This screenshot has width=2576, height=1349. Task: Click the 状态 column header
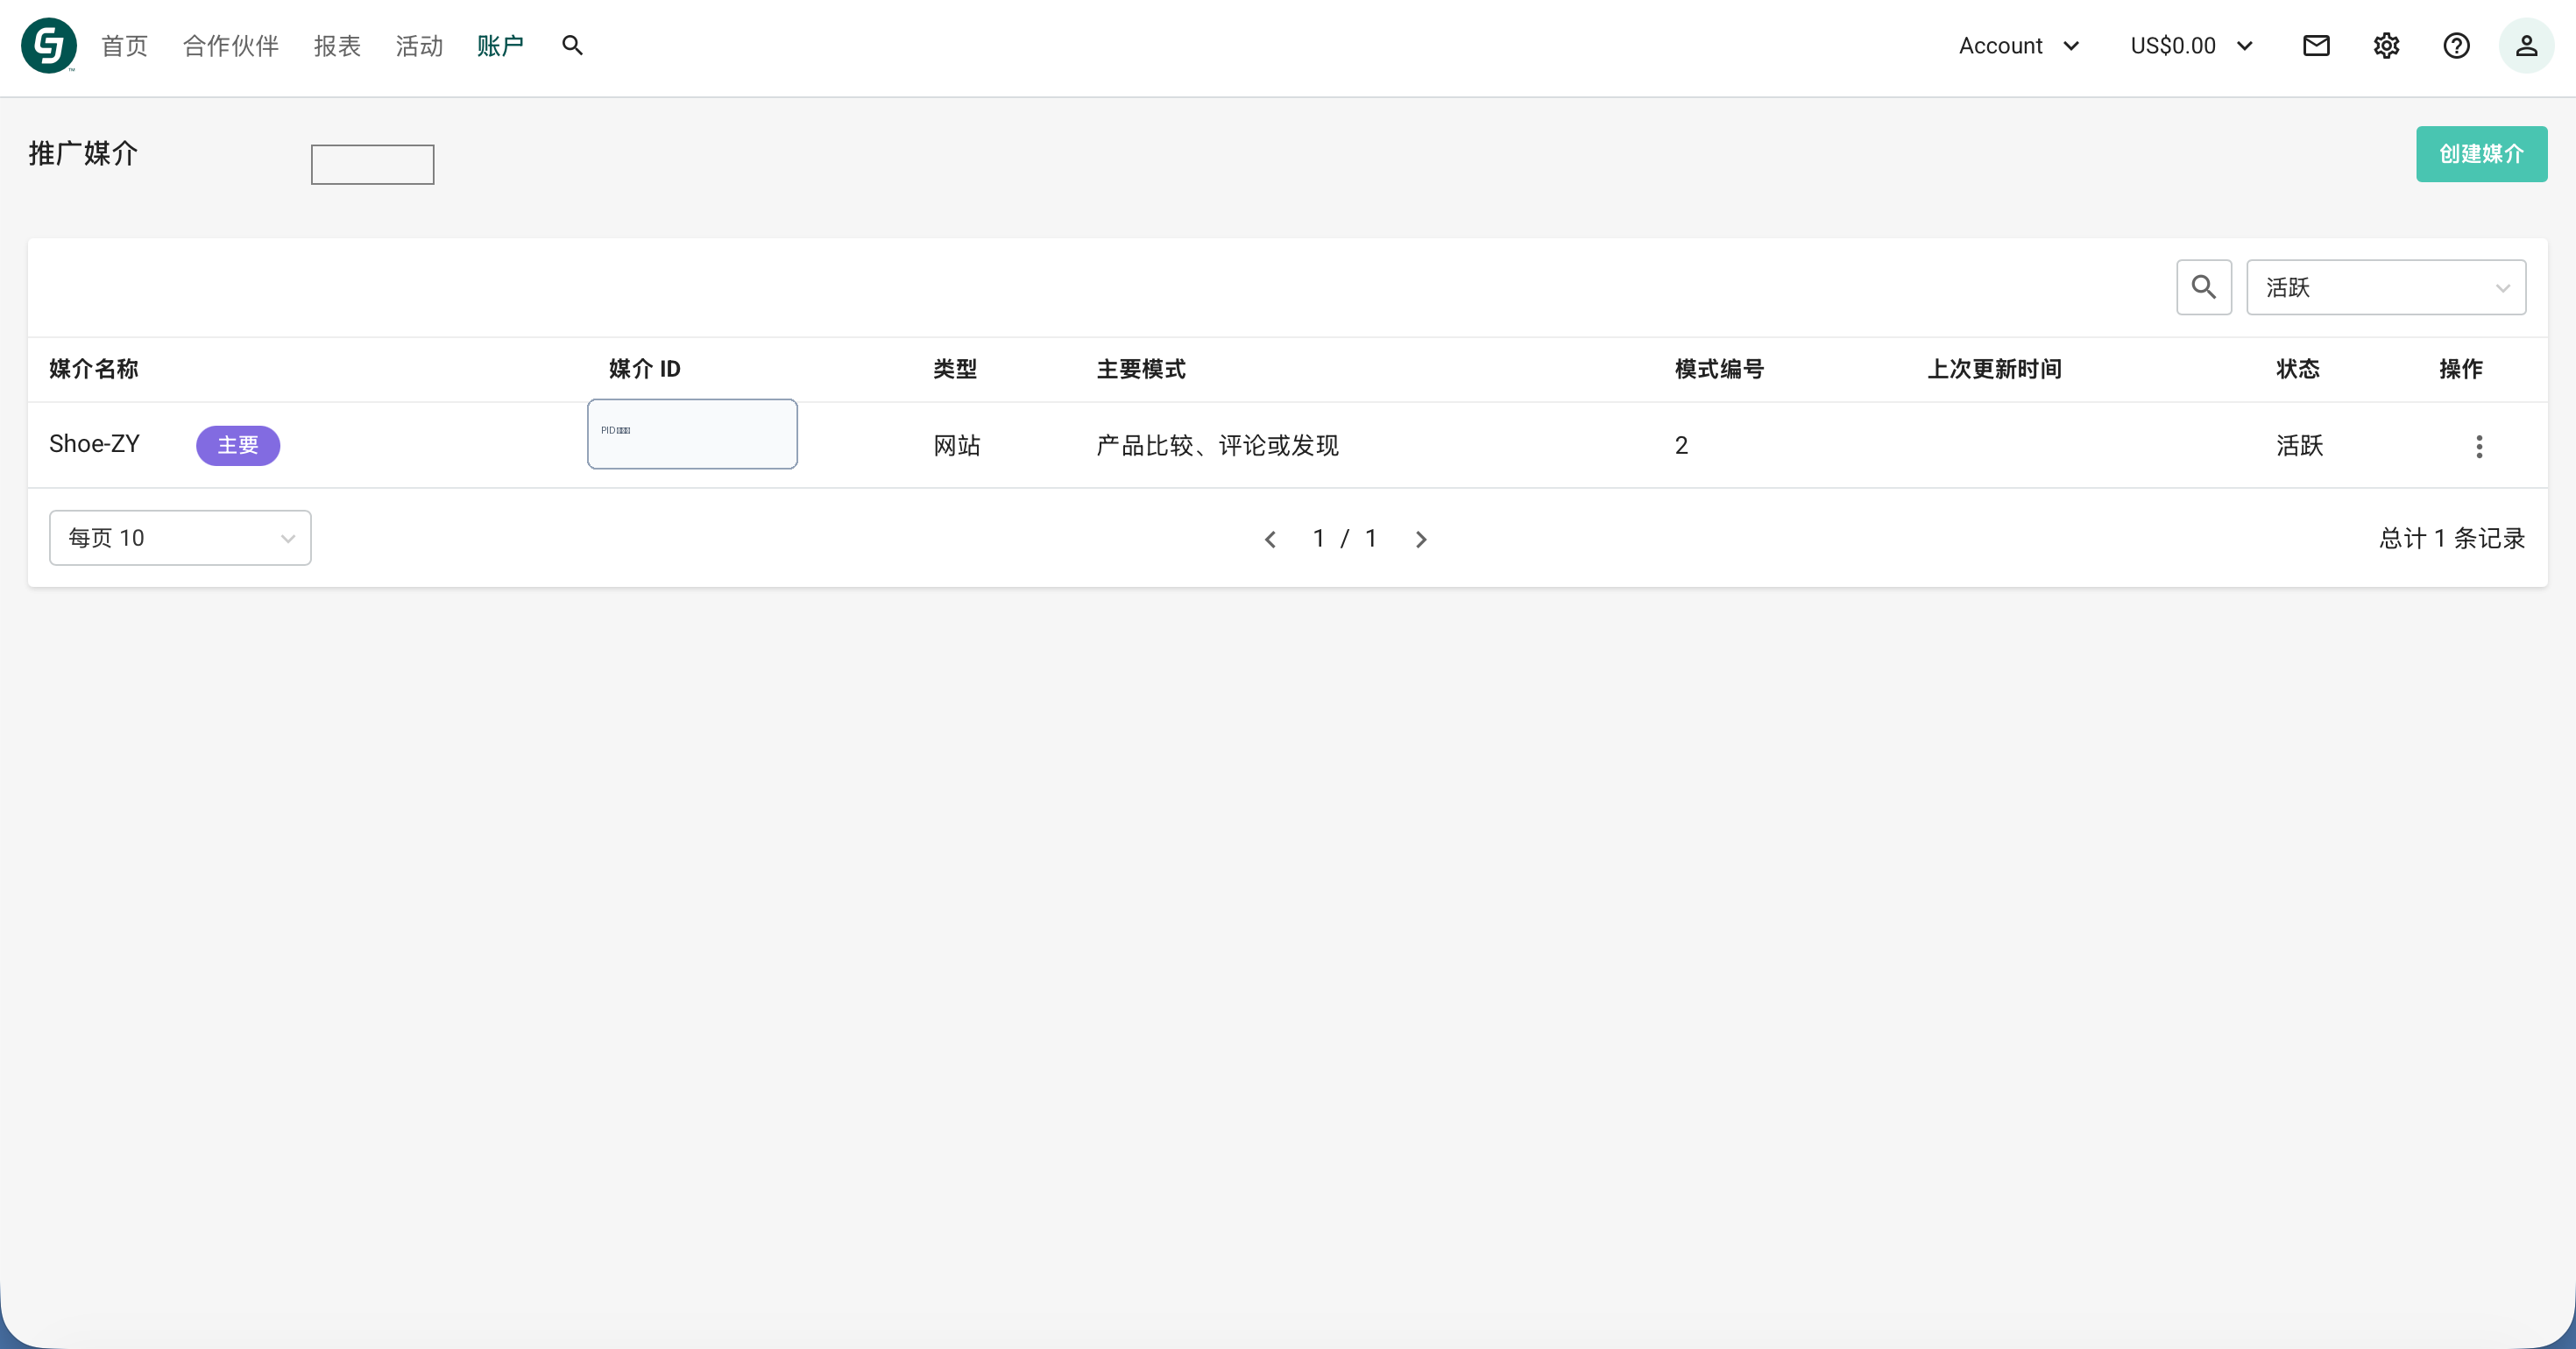tap(2298, 369)
